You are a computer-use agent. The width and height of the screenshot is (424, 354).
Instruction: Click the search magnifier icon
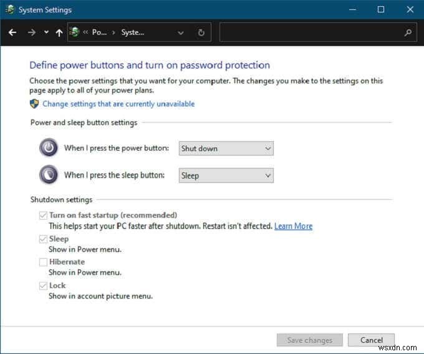[x=408, y=32]
